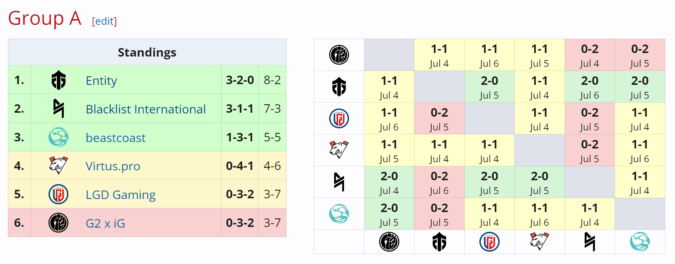The width and height of the screenshot is (675, 264).
Task: Click Virtus.pro logo in crosstable's bottom row
Action: coord(539,242)
